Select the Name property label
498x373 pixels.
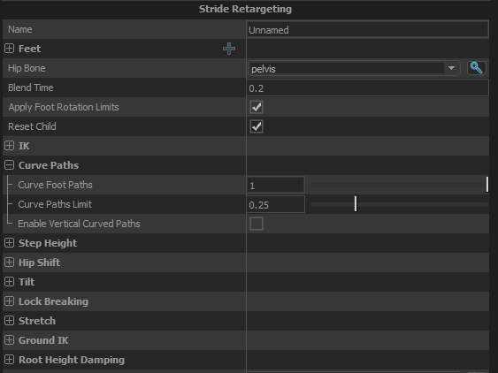click(x=20, y=29)
